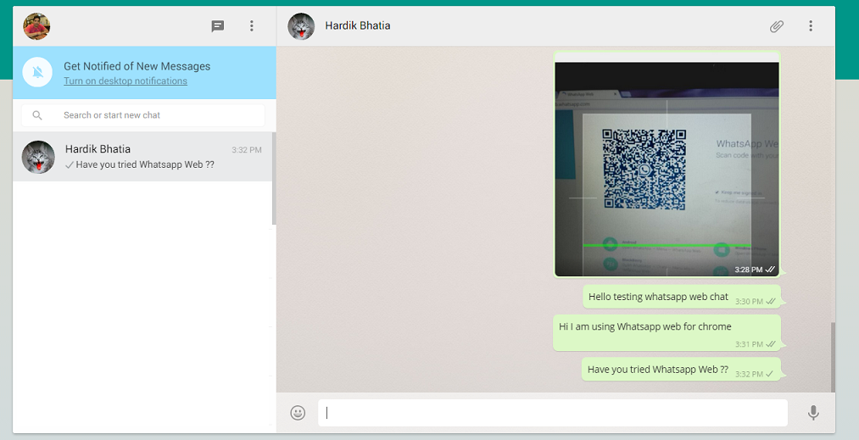Viewport: 859px width, 440px height.
Task: Click "Hi I am using Whatsapp web for chrome" message
Action: pyautogui.click(x=667, y=332)
